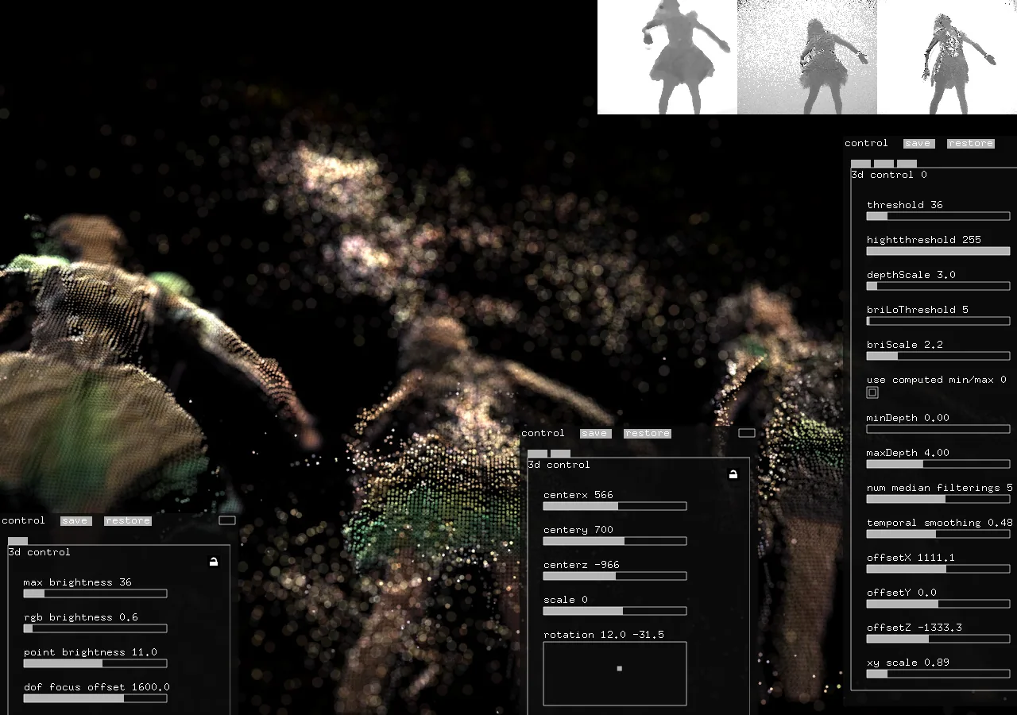Click the temporal smoothing slider
This screenshot has height=715, width=1017.
[938, 534]
